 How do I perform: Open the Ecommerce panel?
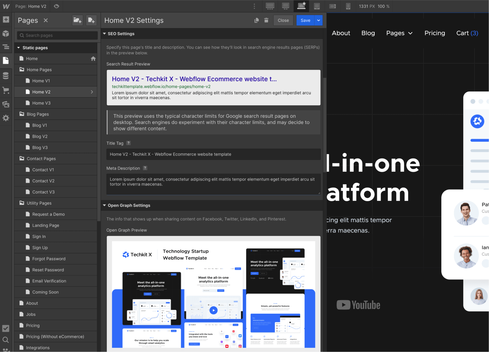pos(6,90)
